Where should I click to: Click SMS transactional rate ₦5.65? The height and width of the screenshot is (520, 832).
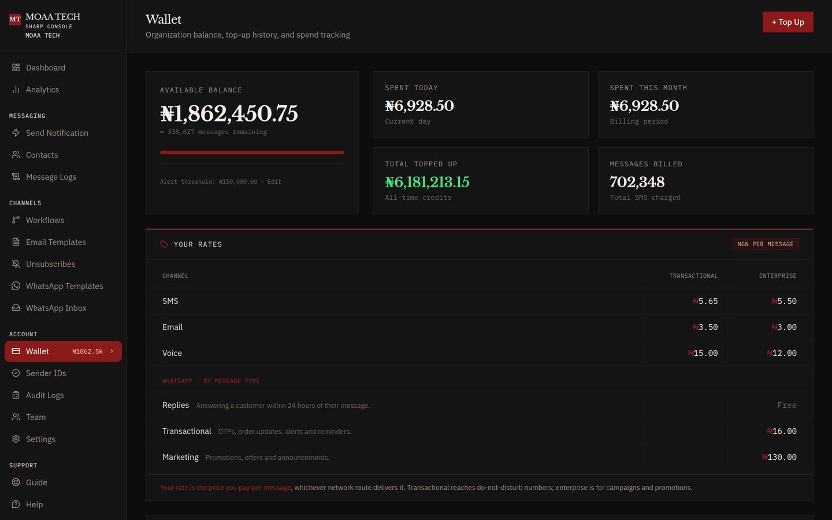(x=705, y=301)
